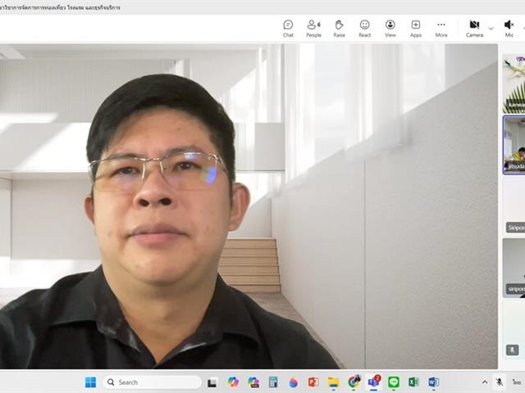Image resolution: width=525 pixels, height=393 pixels.
Task: Select the gray siripon participant tile
Action: click(x=514, y=268)
